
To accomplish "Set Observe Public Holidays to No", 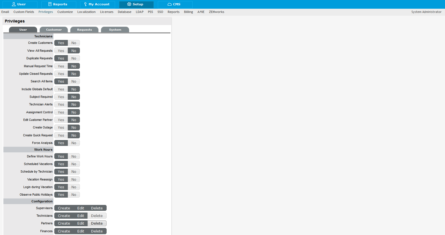I will [x=74, y=195].
